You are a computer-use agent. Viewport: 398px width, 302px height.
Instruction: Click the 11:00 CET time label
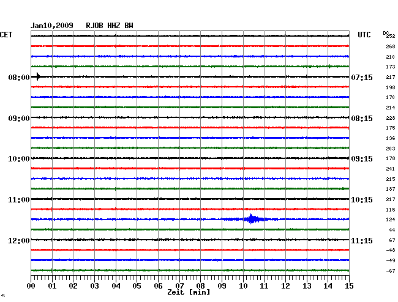pyautogui.click(x=19, y=200)
